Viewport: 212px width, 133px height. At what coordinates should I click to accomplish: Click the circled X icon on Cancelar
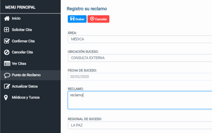[92, 19]
